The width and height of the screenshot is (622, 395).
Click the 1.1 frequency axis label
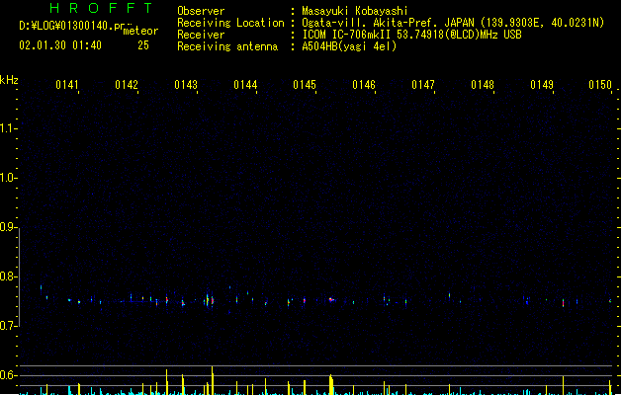(8, 128)
